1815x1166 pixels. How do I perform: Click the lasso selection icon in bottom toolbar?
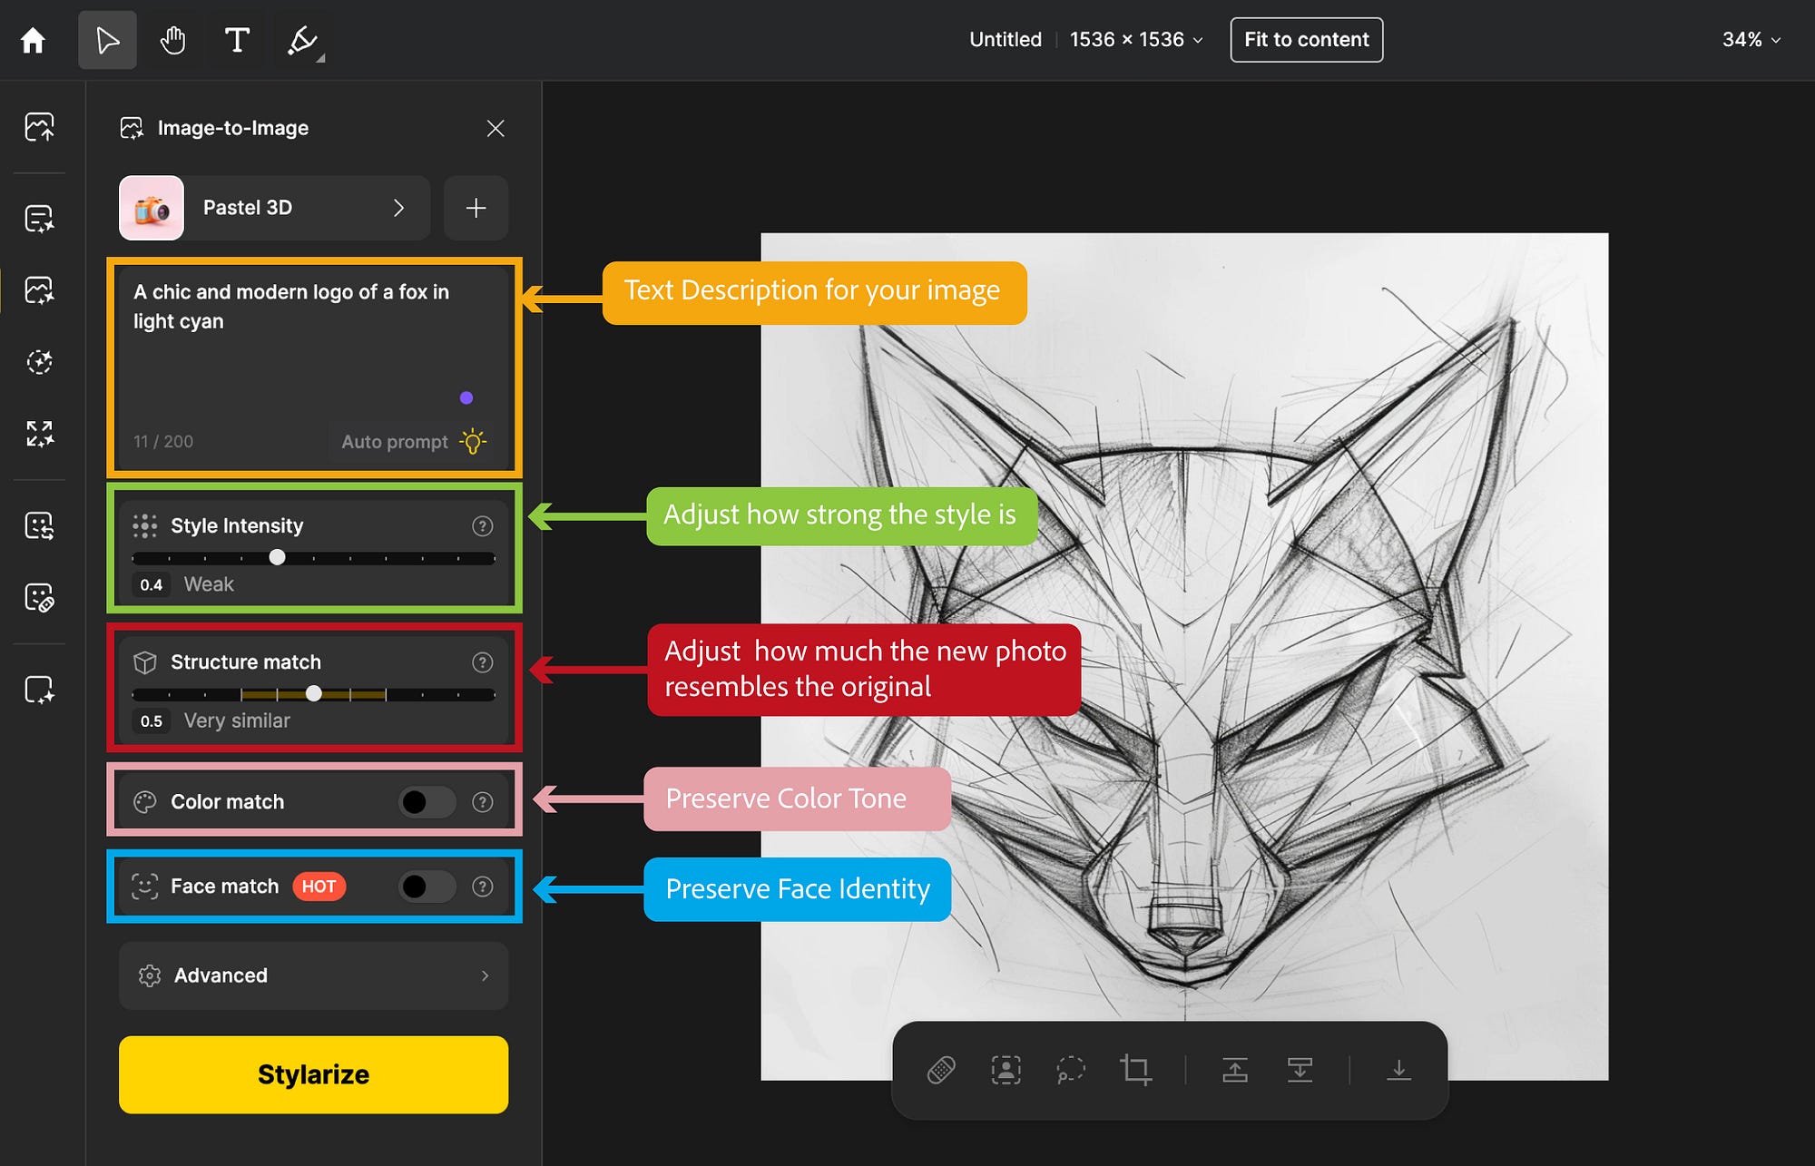(1071, 1070)
